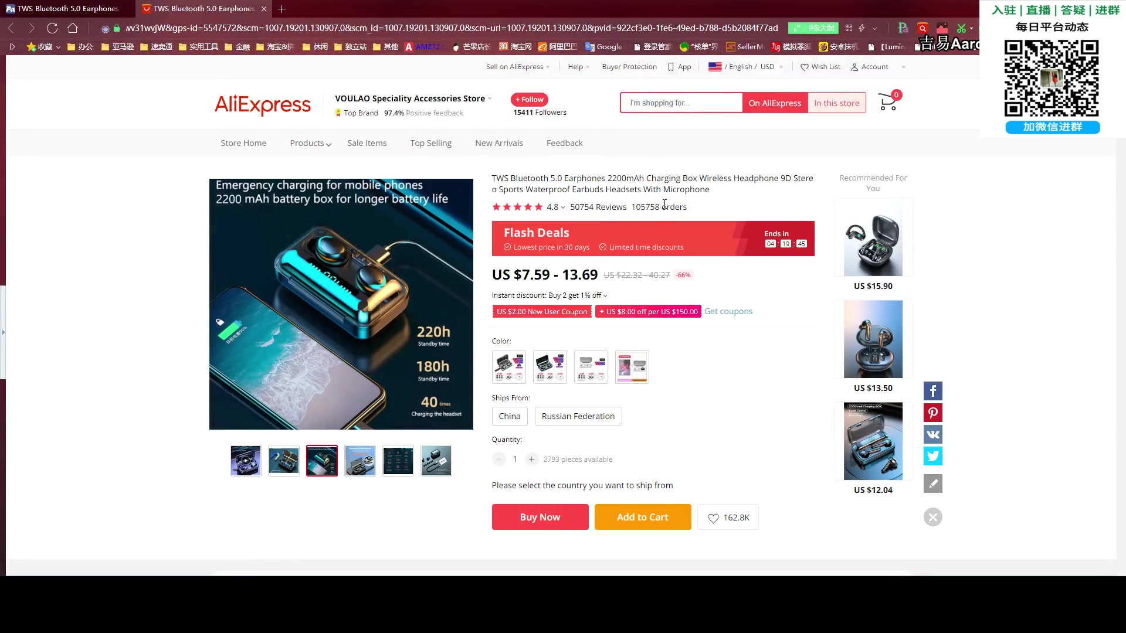Select China as ships-from option
1126x633 pixels.
click(509, 416)
